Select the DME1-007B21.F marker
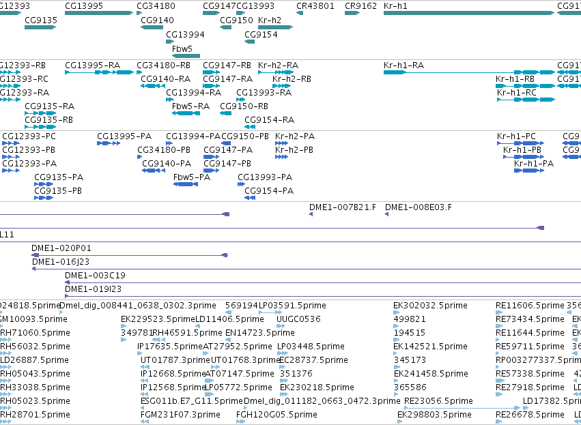 tap(311, 214)
